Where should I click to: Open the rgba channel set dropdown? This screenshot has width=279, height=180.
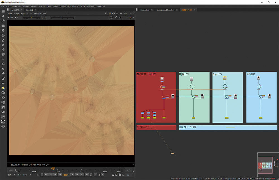[11, 13]
